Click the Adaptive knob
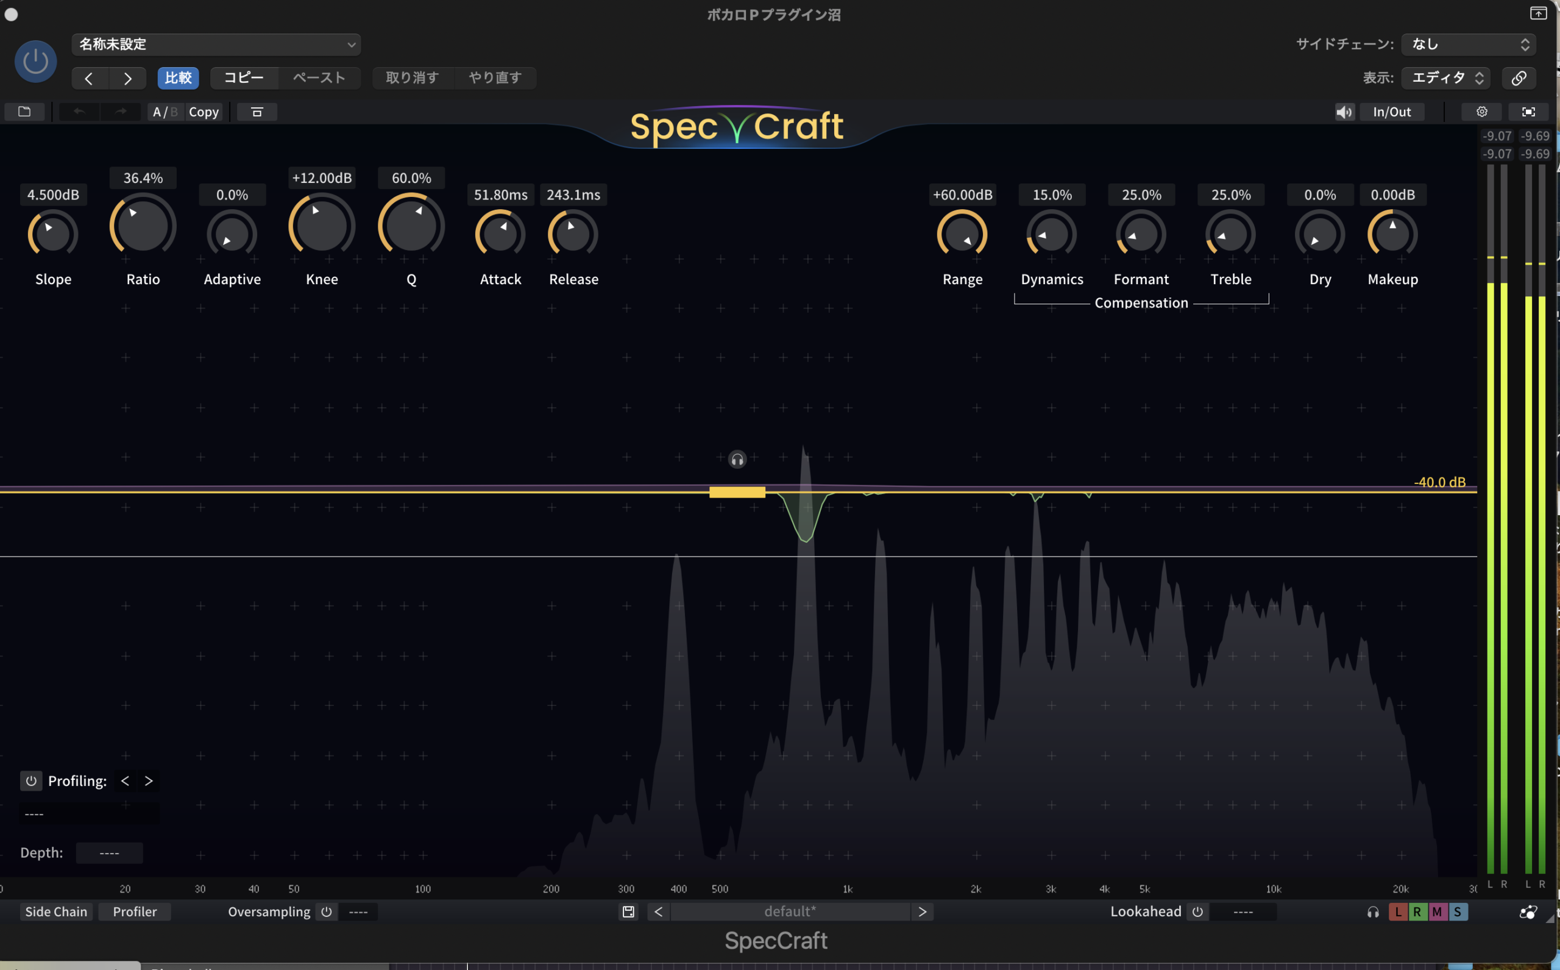The width and height of the screenshot is (1560, 970). [232, 234]
